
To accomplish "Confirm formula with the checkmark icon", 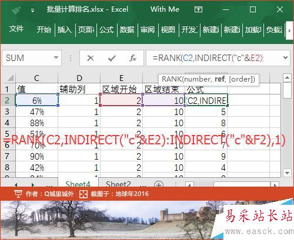I will [x=112, y=58].
